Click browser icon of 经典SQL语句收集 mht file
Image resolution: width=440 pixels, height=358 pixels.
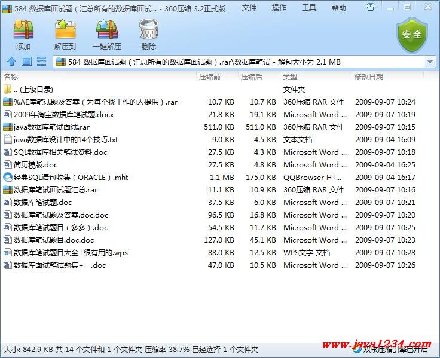(8, 177)
